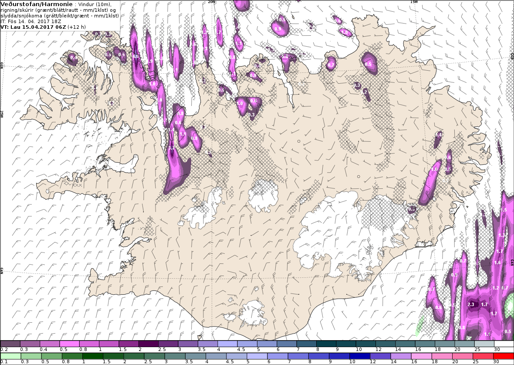The width and height of the screenshot is (514, 365).
Task: Click the '0.1' label under the lower legend row
Action: 4,362
